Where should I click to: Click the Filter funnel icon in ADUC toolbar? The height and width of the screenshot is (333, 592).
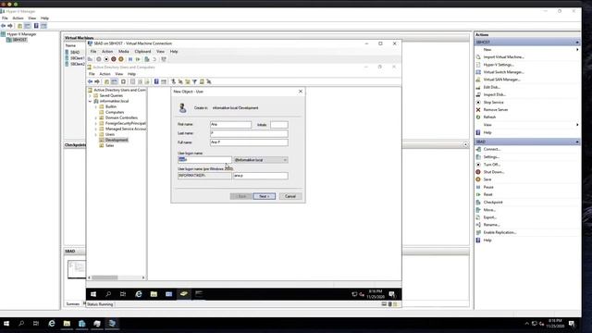click(x=194, y=81)
